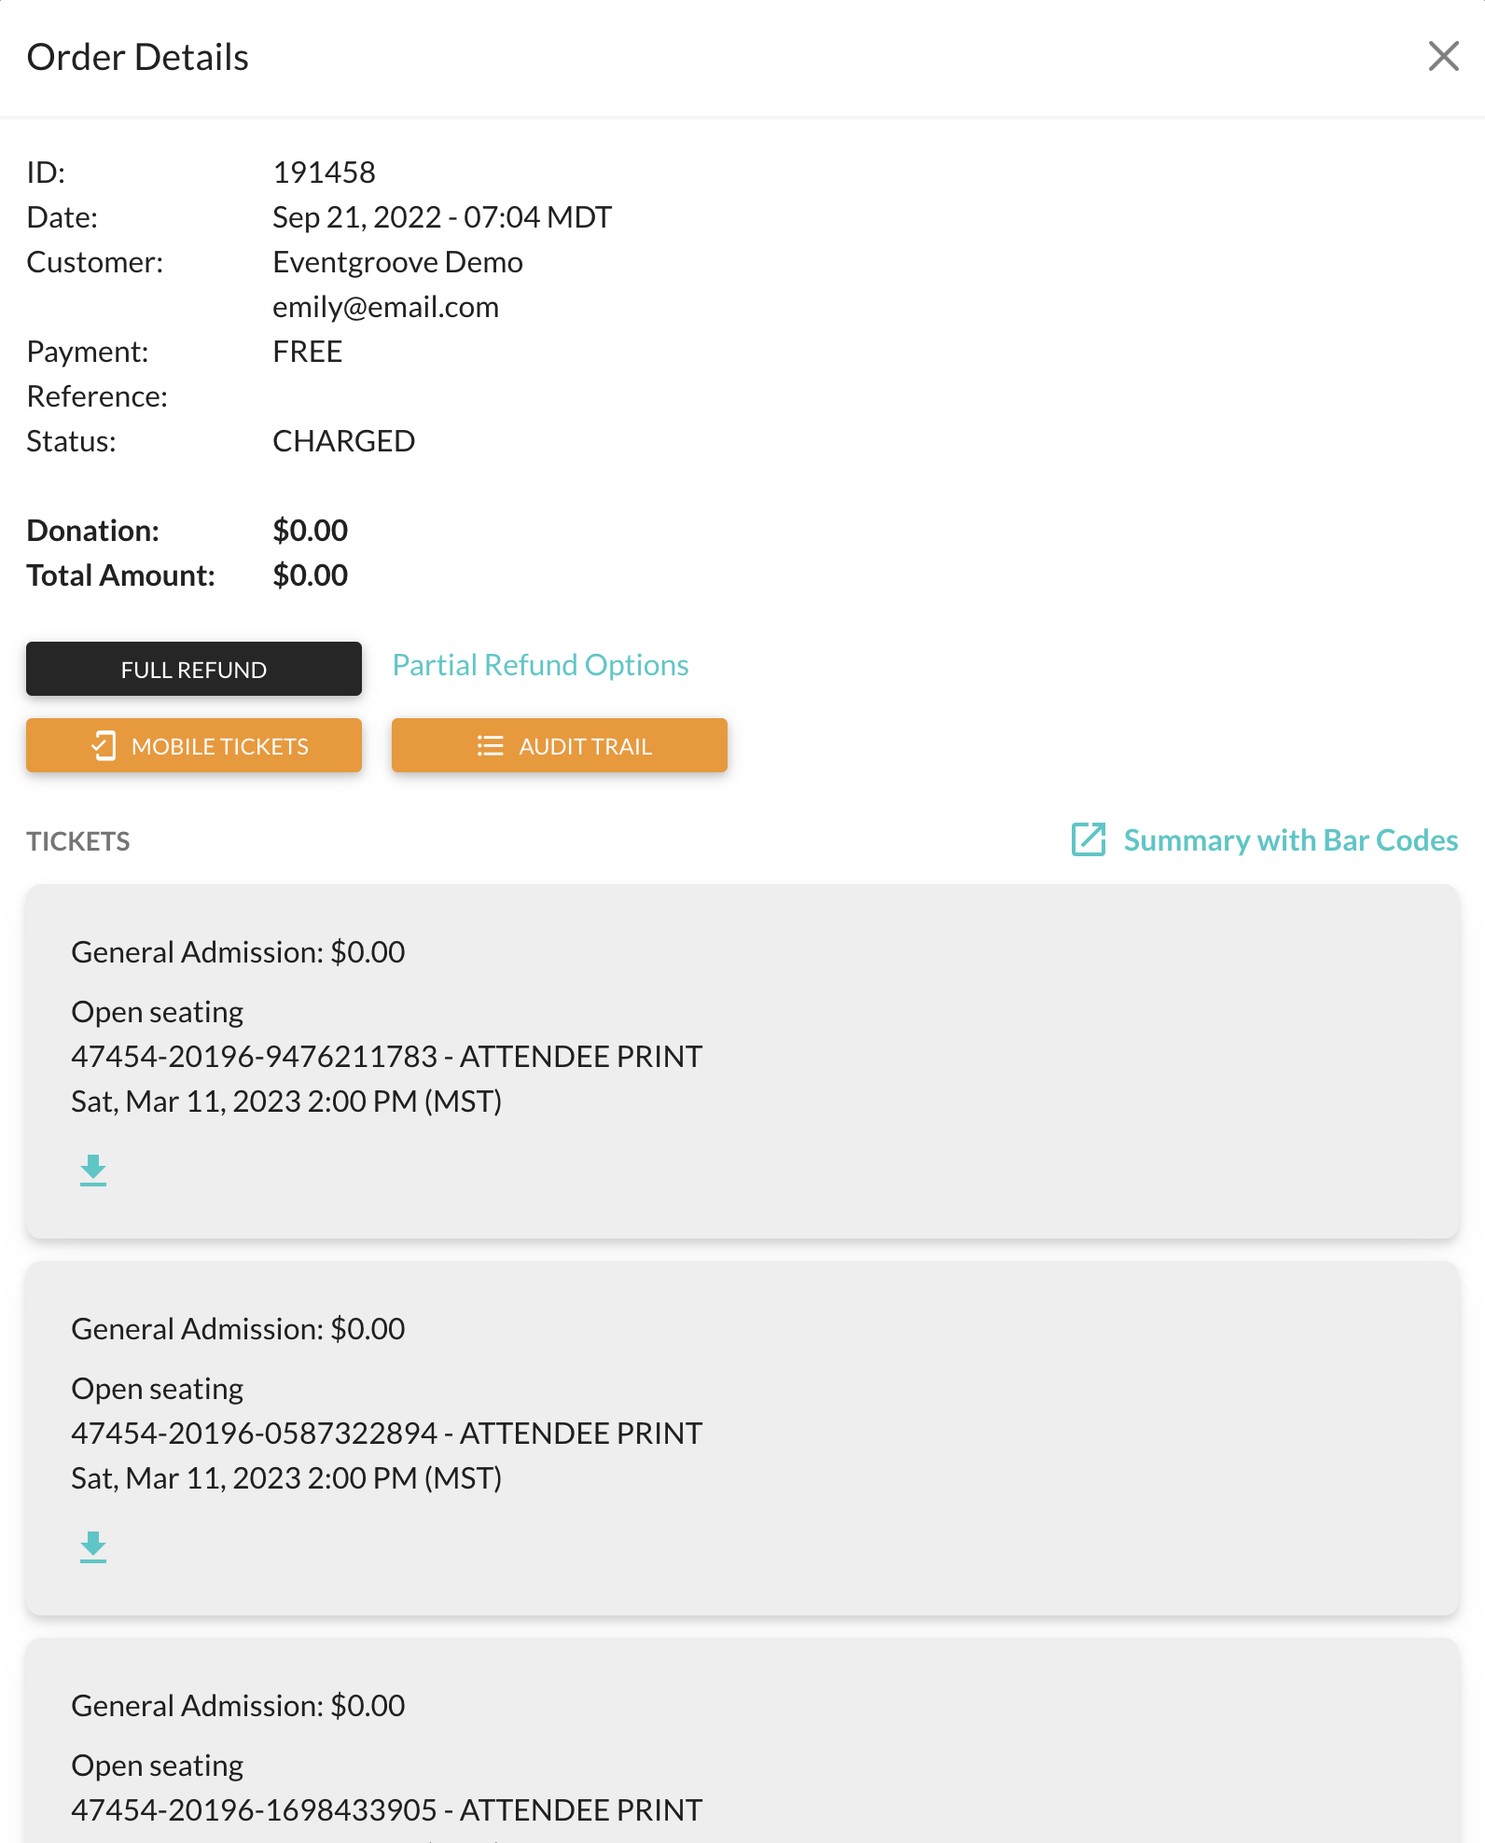Image resolution: width=1485 pixels, height=1843 pixels.
Task: Click the phone icon in Mobile Tickets
Action: [104, 746]
